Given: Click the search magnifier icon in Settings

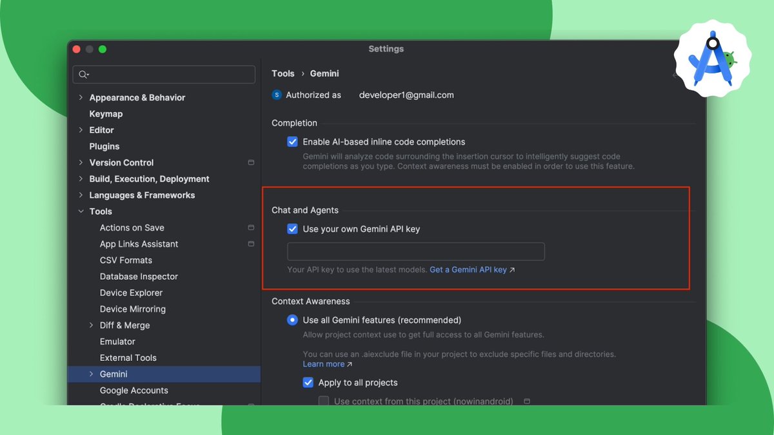Looking at the screenshot, I should (83, 74).
